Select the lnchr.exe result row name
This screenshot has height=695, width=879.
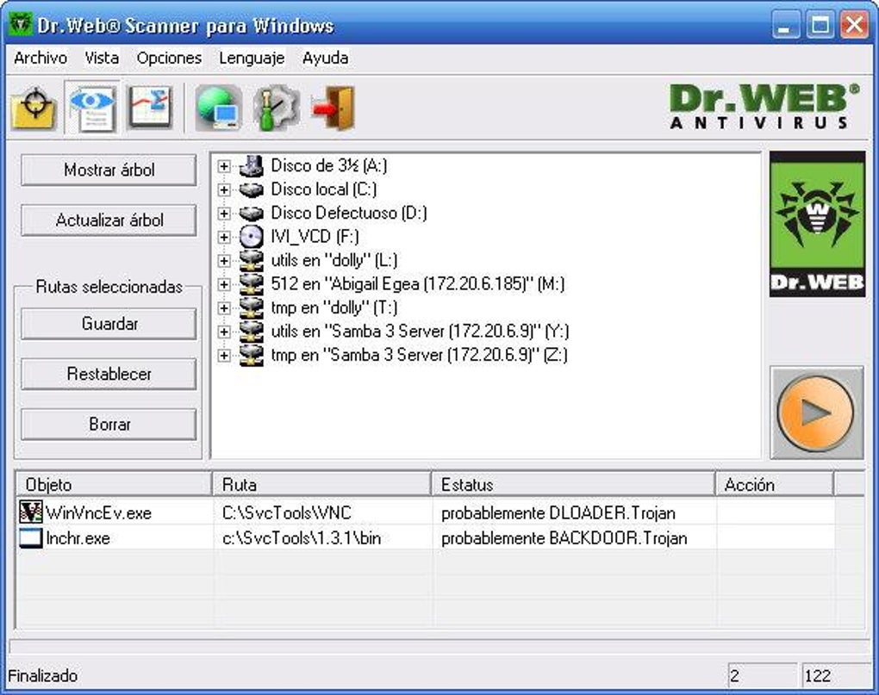tap(78, 538)
